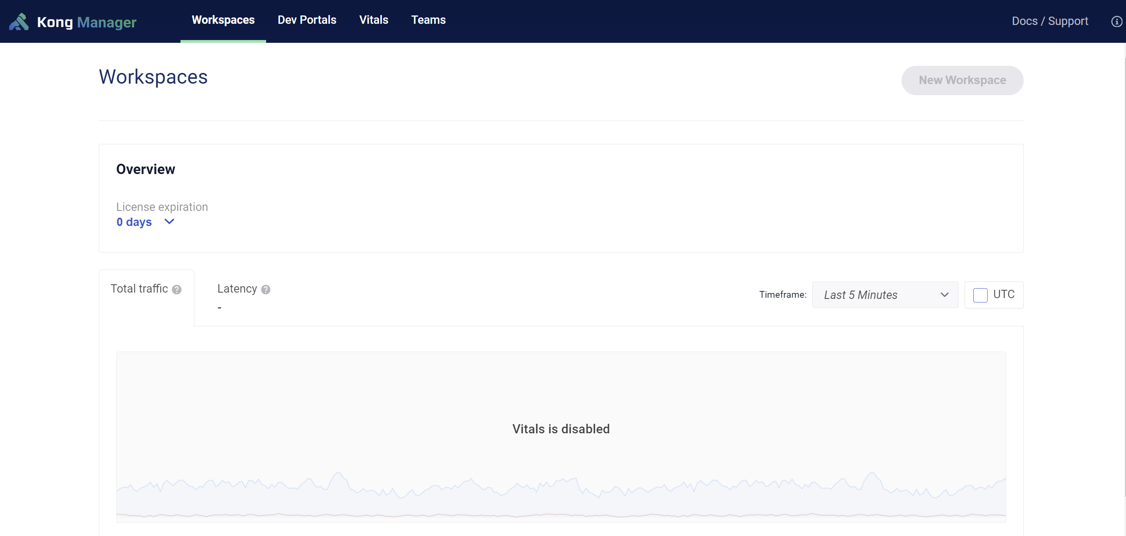Click the info circle icon in header

coord(1116,21)
